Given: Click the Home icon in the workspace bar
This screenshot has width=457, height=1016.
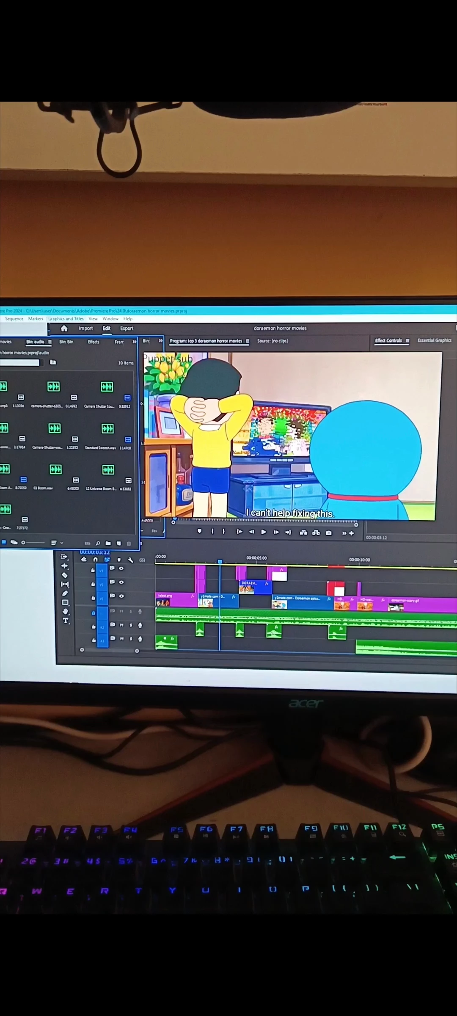Looking at the screenshot, I should [x=64, y=329].
